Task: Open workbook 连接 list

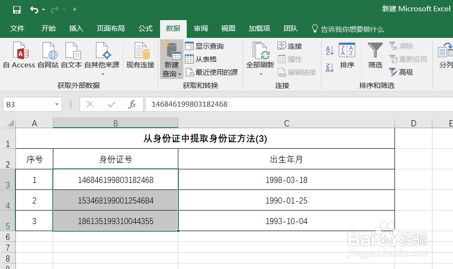Action: click(x=290, y=46)
